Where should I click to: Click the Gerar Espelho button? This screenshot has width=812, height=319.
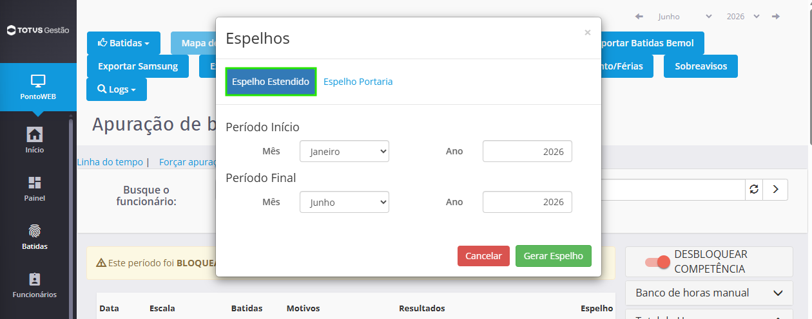point(554,256)
